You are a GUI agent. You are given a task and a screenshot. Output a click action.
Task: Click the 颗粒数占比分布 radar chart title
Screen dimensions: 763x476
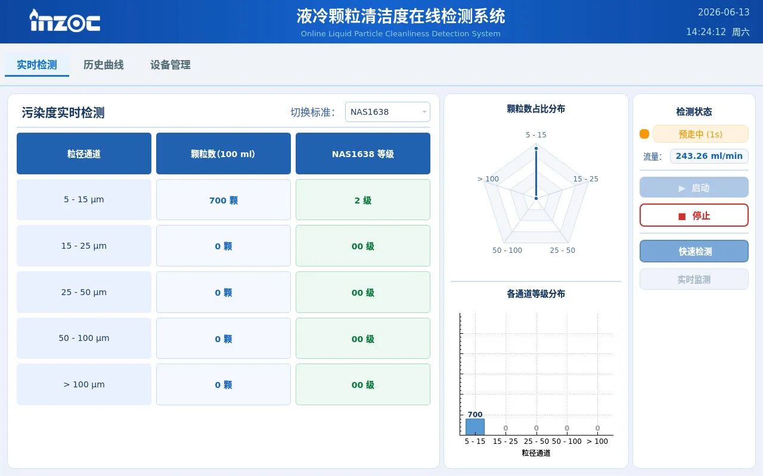(x=536, y=108)
